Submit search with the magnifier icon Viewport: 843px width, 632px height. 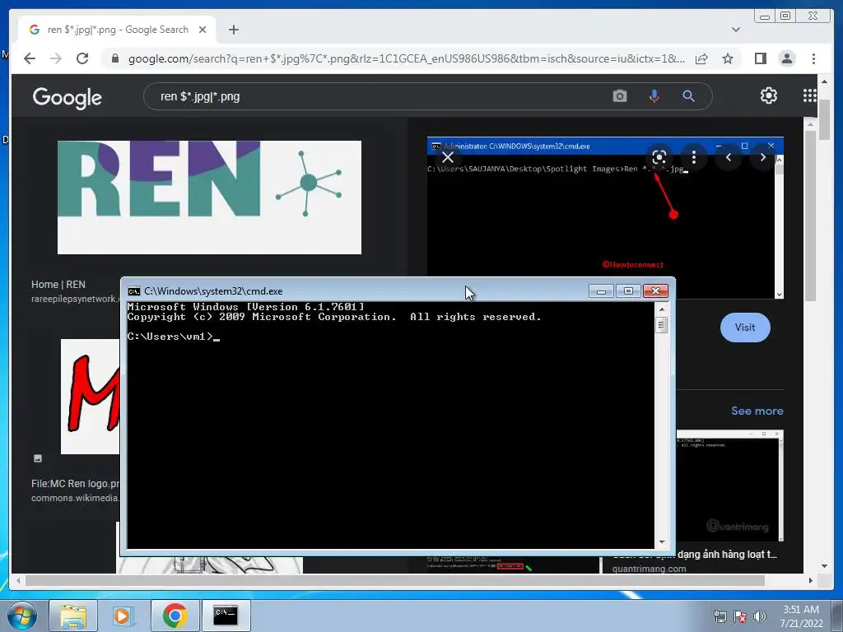point(688,96)
